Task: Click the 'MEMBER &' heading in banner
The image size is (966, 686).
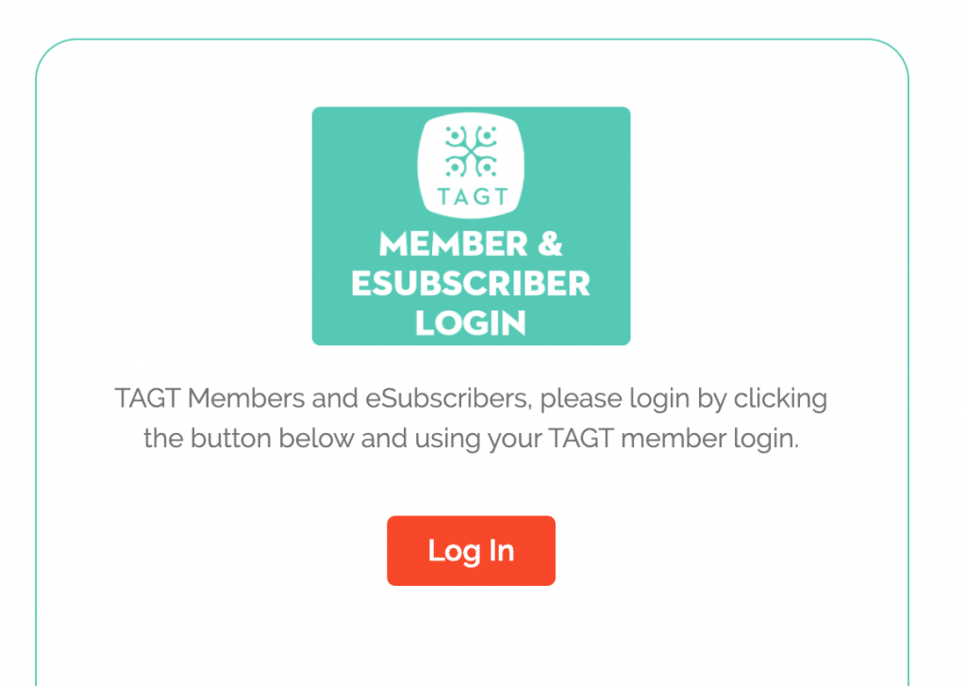Action: pos(471,243)
